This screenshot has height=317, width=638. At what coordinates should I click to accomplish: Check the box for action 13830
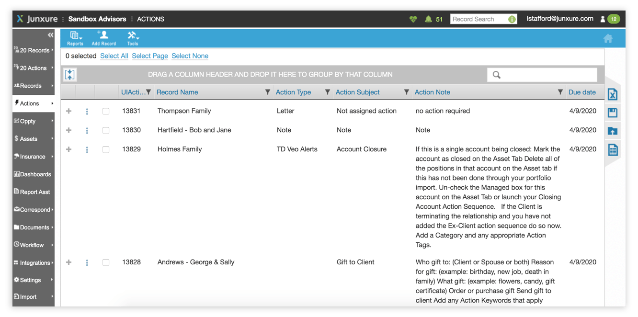106,130
